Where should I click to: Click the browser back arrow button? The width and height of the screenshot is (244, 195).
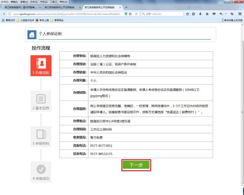click(x=4, y=14)
